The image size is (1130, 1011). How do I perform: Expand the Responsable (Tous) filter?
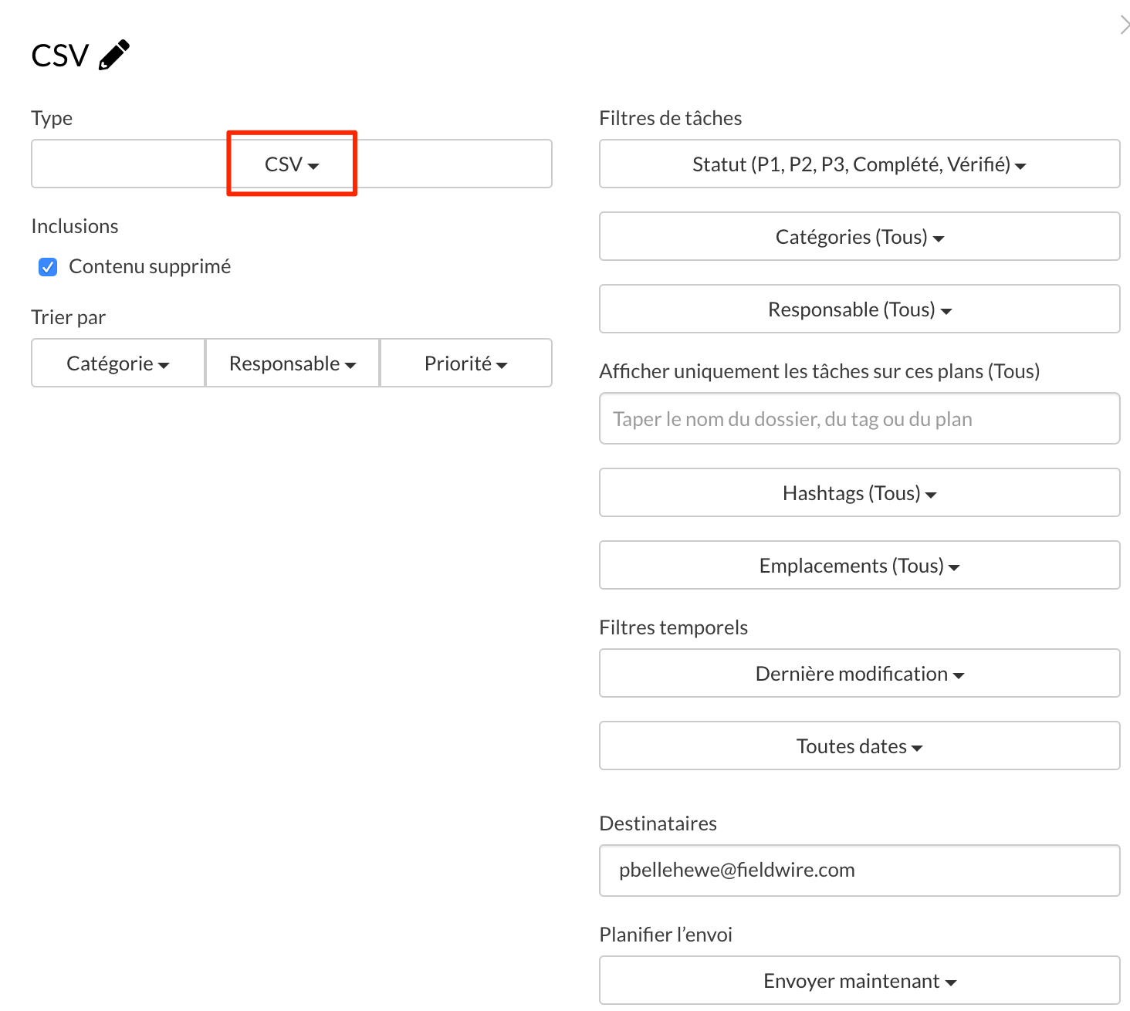[860, 309]
